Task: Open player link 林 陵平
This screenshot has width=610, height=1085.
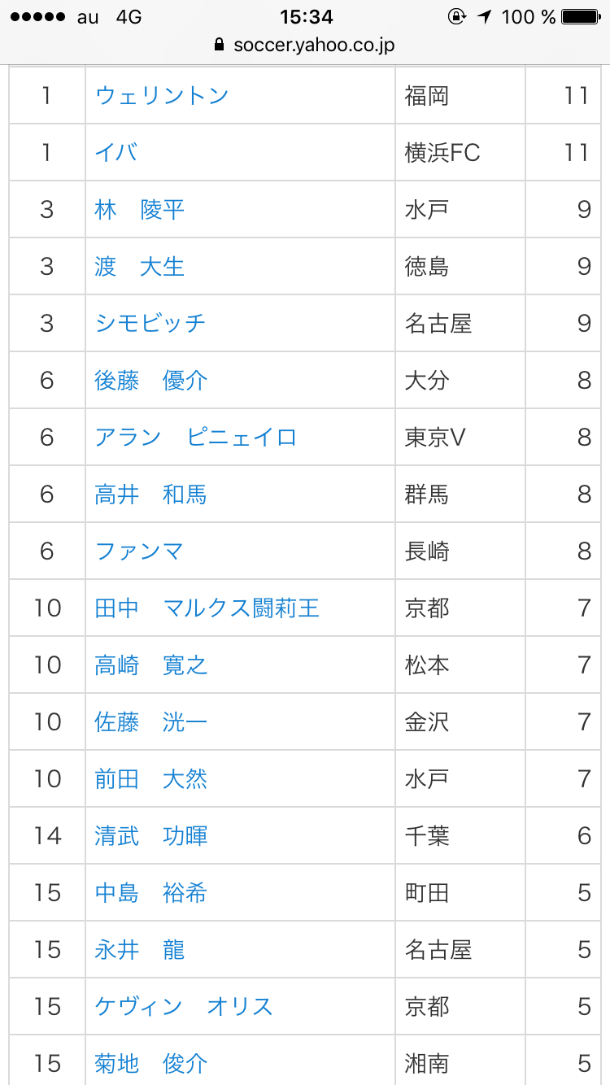Action: pyautogui.click(x=140, y=210)
